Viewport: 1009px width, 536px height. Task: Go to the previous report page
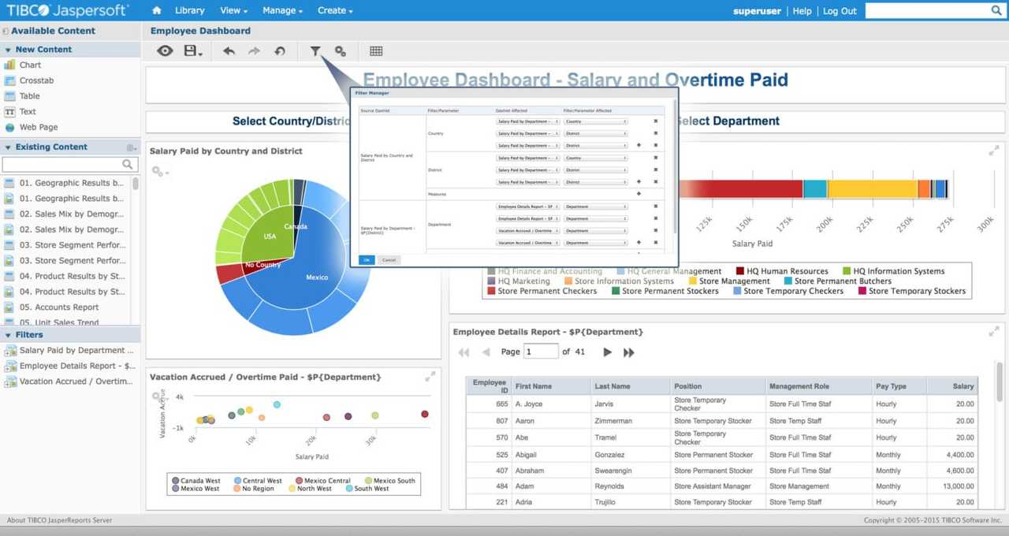point(486,352)
